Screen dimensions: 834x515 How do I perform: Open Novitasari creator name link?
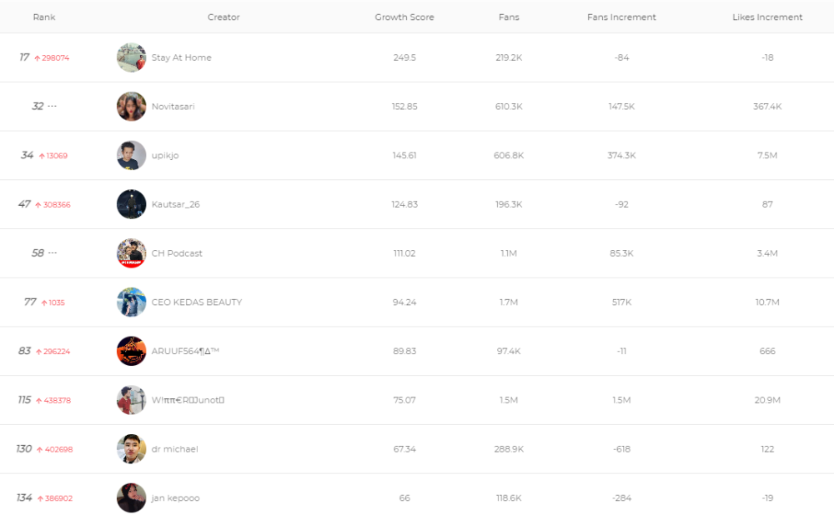tap(173, 107)
